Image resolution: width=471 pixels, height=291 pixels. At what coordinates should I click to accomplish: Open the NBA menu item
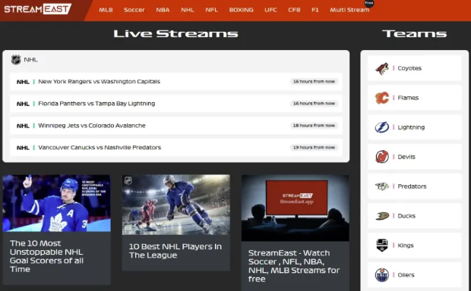[163, 10]
